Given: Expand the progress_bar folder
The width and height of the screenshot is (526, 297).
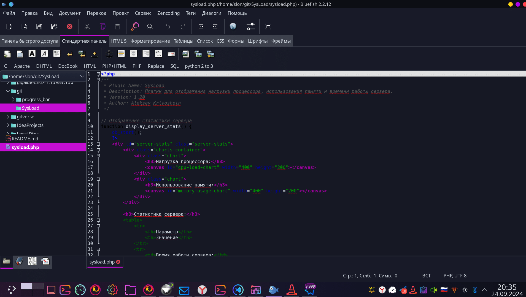Looking at the screenshot, I should 13,99.
